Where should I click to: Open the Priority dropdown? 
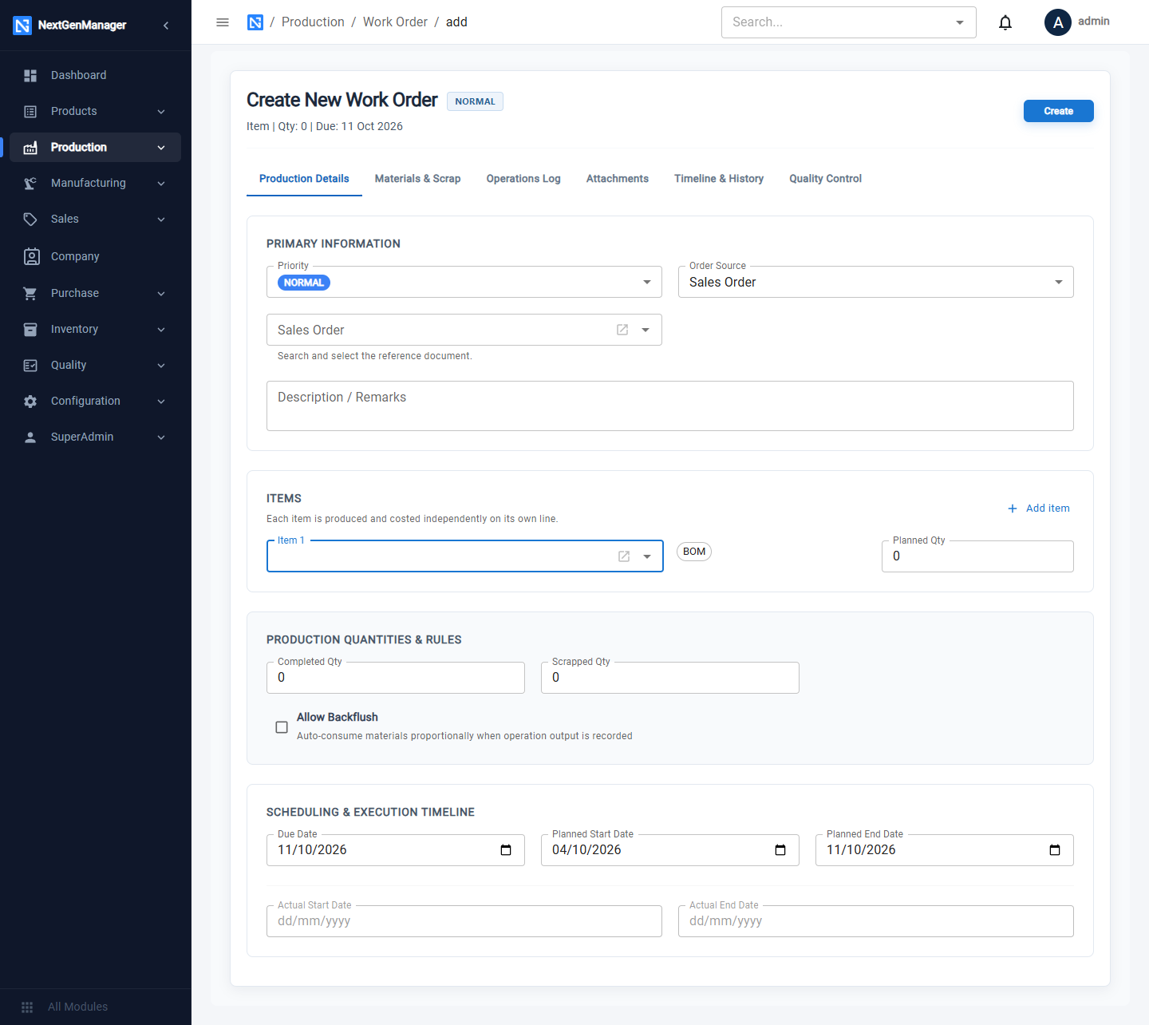pyautogui.click(x=464, y=282)
